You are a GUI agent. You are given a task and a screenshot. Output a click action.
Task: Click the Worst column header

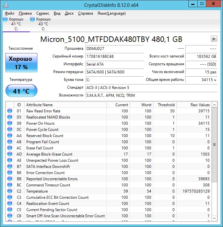(x=142, y=105)
